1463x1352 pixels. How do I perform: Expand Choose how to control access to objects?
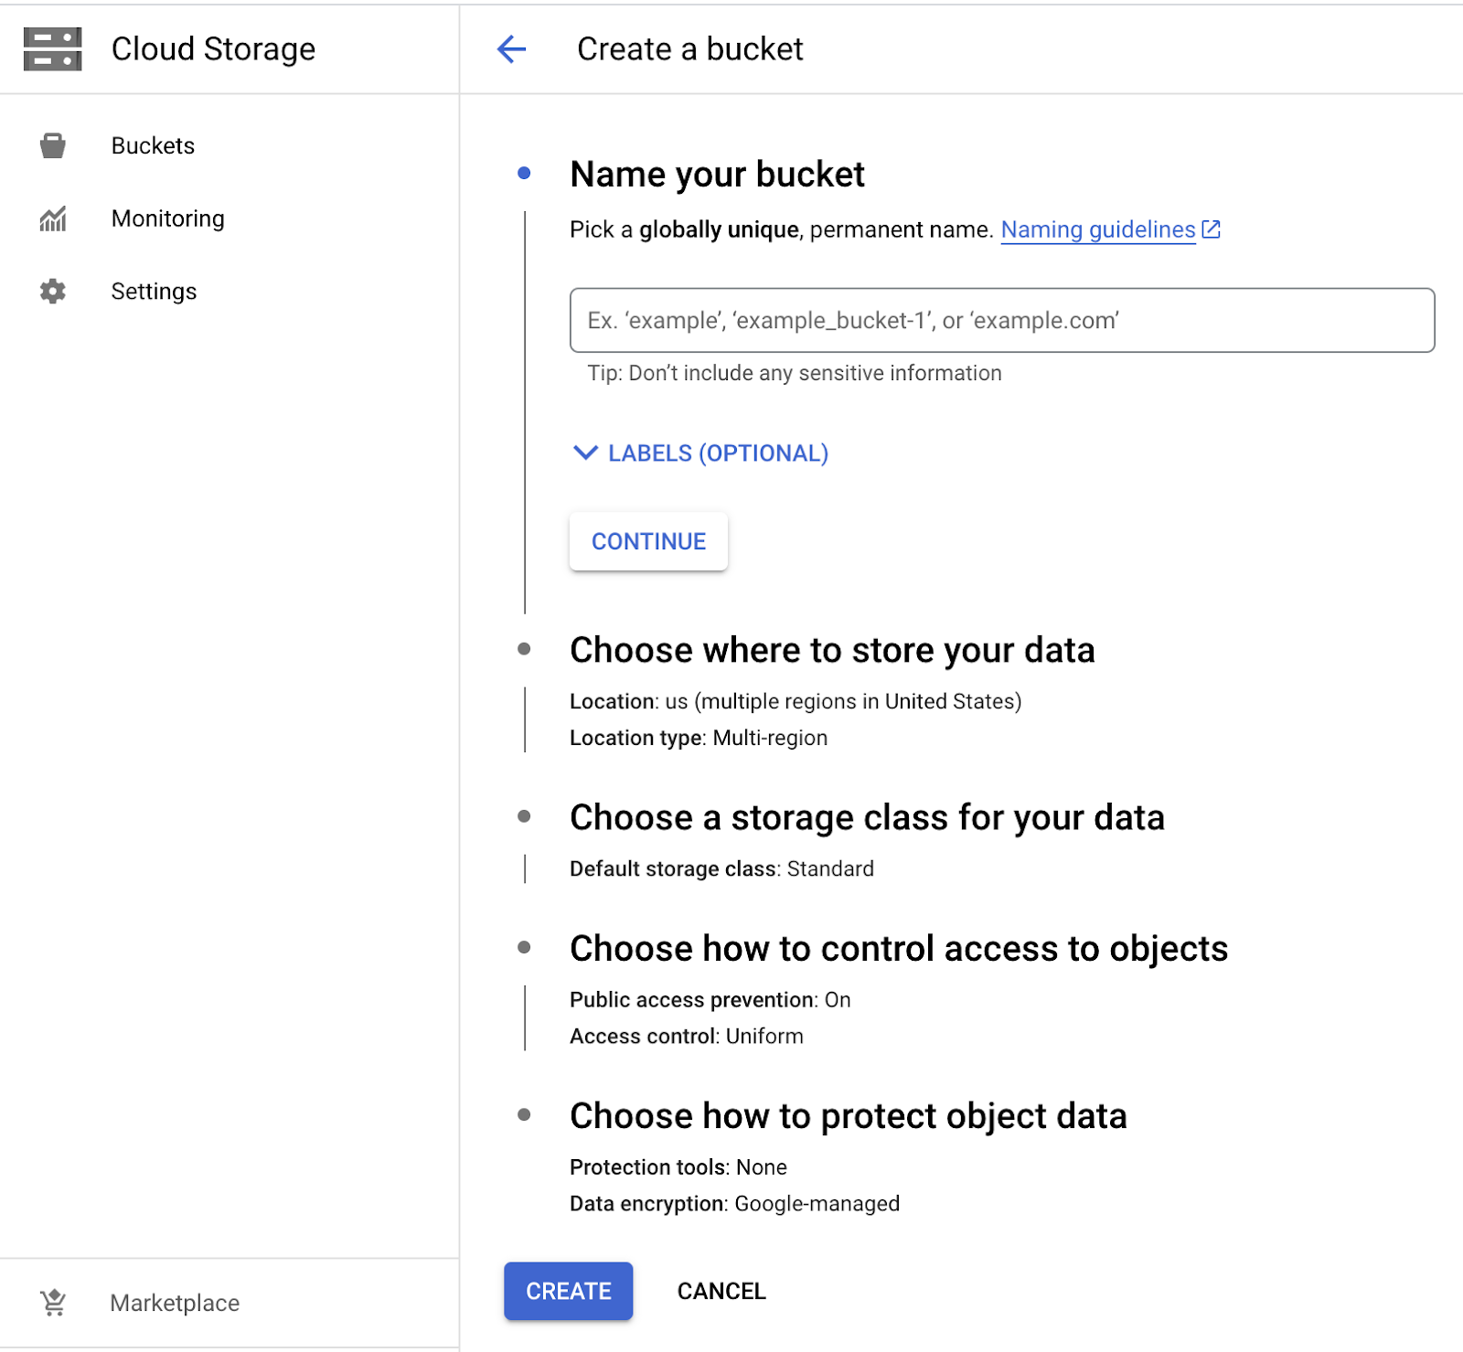click(x=898, y=949)
